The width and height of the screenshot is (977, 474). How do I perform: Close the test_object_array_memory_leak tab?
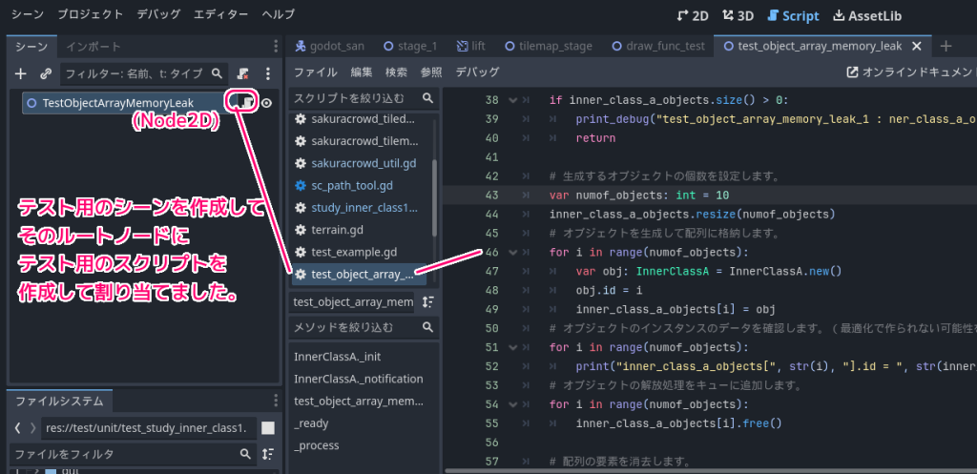[917, 46]
